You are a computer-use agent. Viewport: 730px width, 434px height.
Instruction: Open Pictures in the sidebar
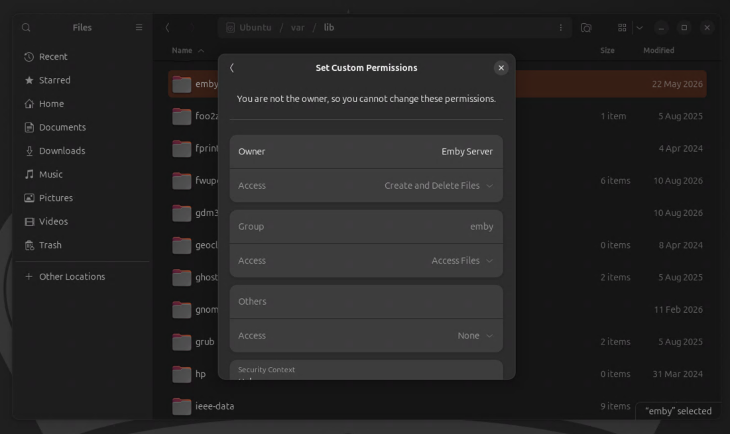(x=82, y=198)
